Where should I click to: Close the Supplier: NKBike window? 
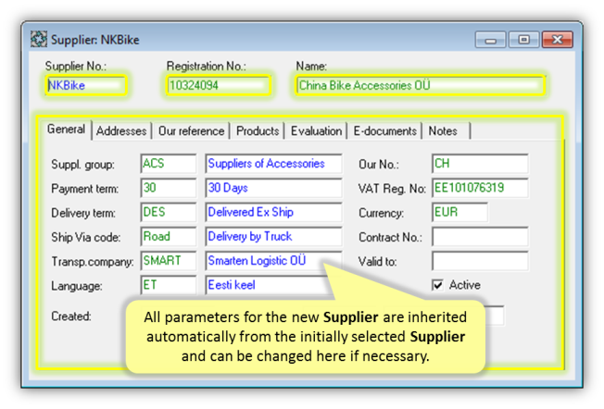pyautogui.click(x=557, y=40)
